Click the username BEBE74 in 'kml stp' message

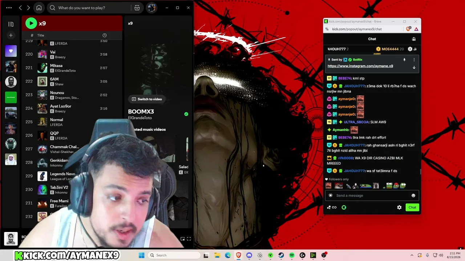345,78
